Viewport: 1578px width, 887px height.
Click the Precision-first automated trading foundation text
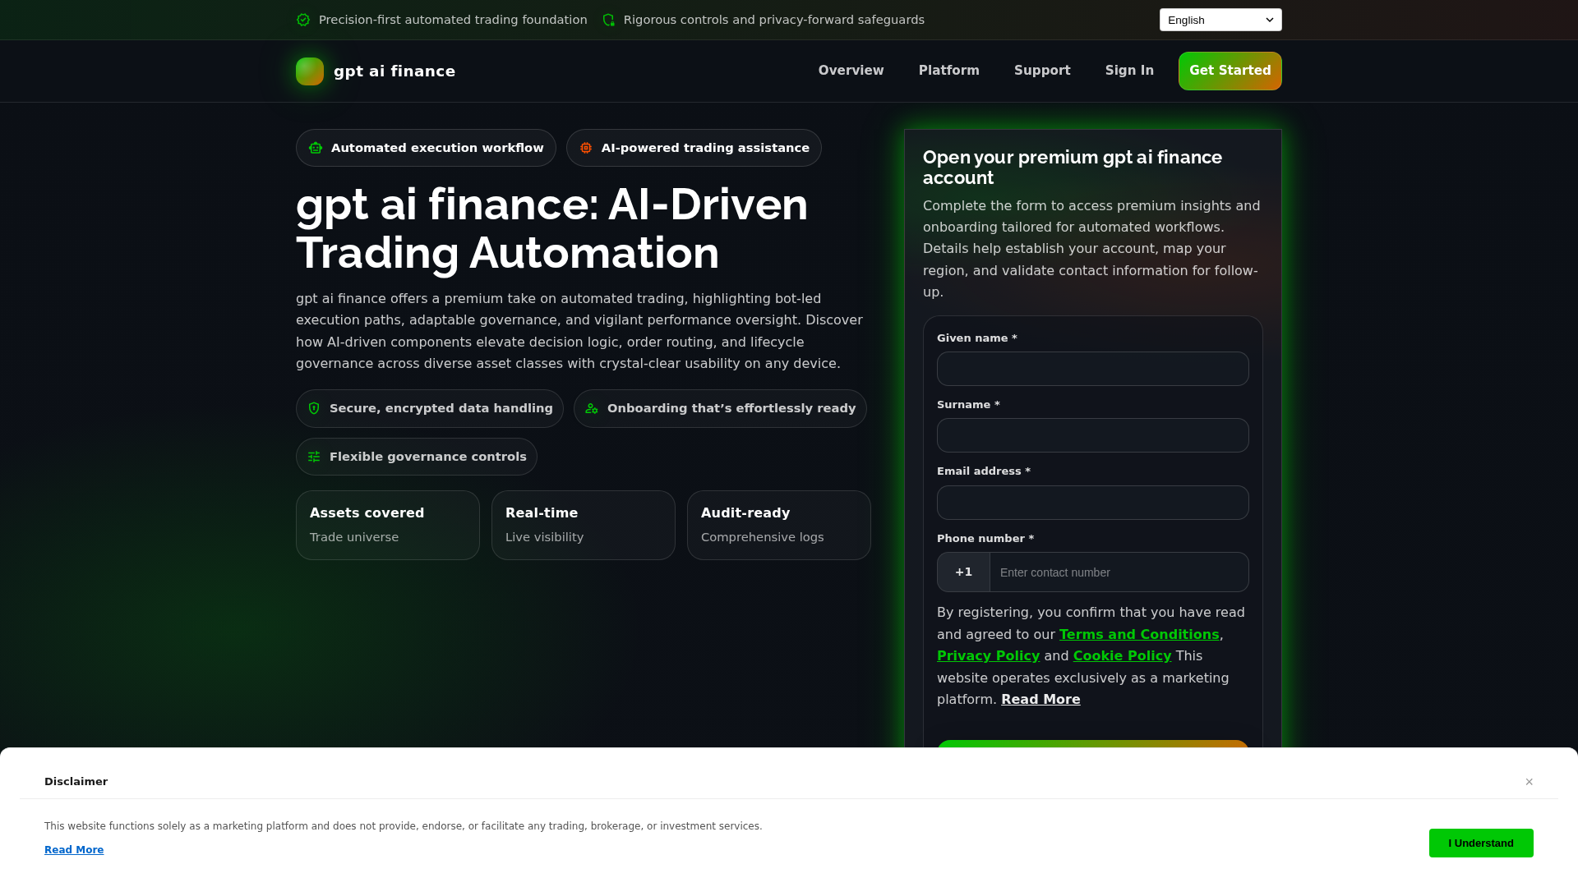tap(453, 20)
